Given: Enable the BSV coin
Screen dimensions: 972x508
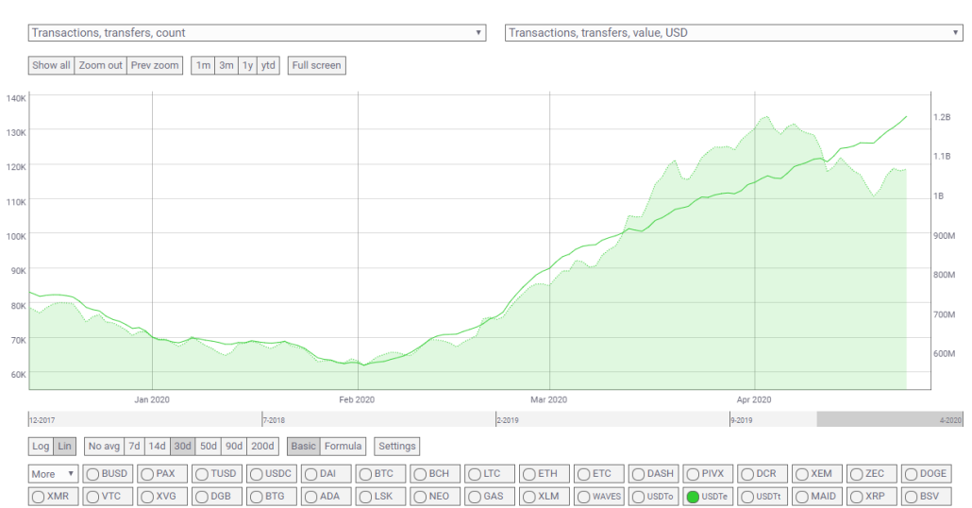Looking at the screenshot, I should 926,497.
